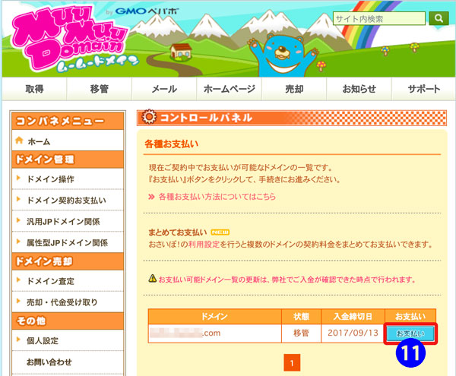This screenshot has width=456, height=376.
Task: Click the date 2017/09/13 cell
Action: click(x=353, y=333)
